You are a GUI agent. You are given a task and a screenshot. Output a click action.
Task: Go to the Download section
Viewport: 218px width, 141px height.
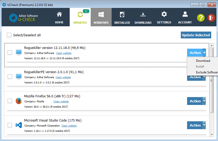click(x=143, y=18)
